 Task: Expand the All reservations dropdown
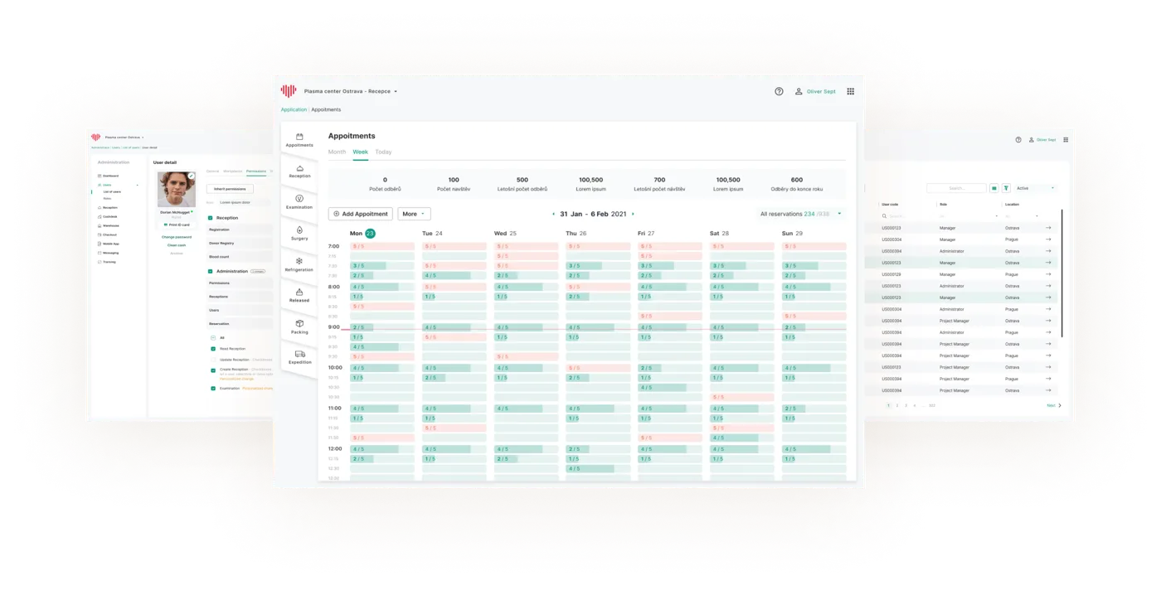pos(801,214)
